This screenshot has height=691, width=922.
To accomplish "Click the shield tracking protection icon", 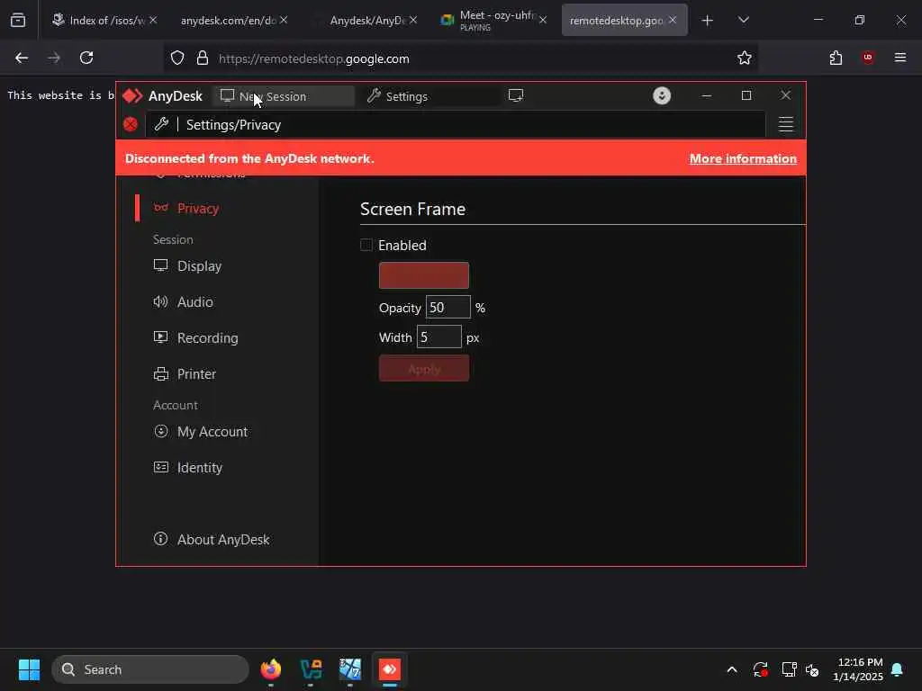I will pyautogui.click(x=177, y=58).
